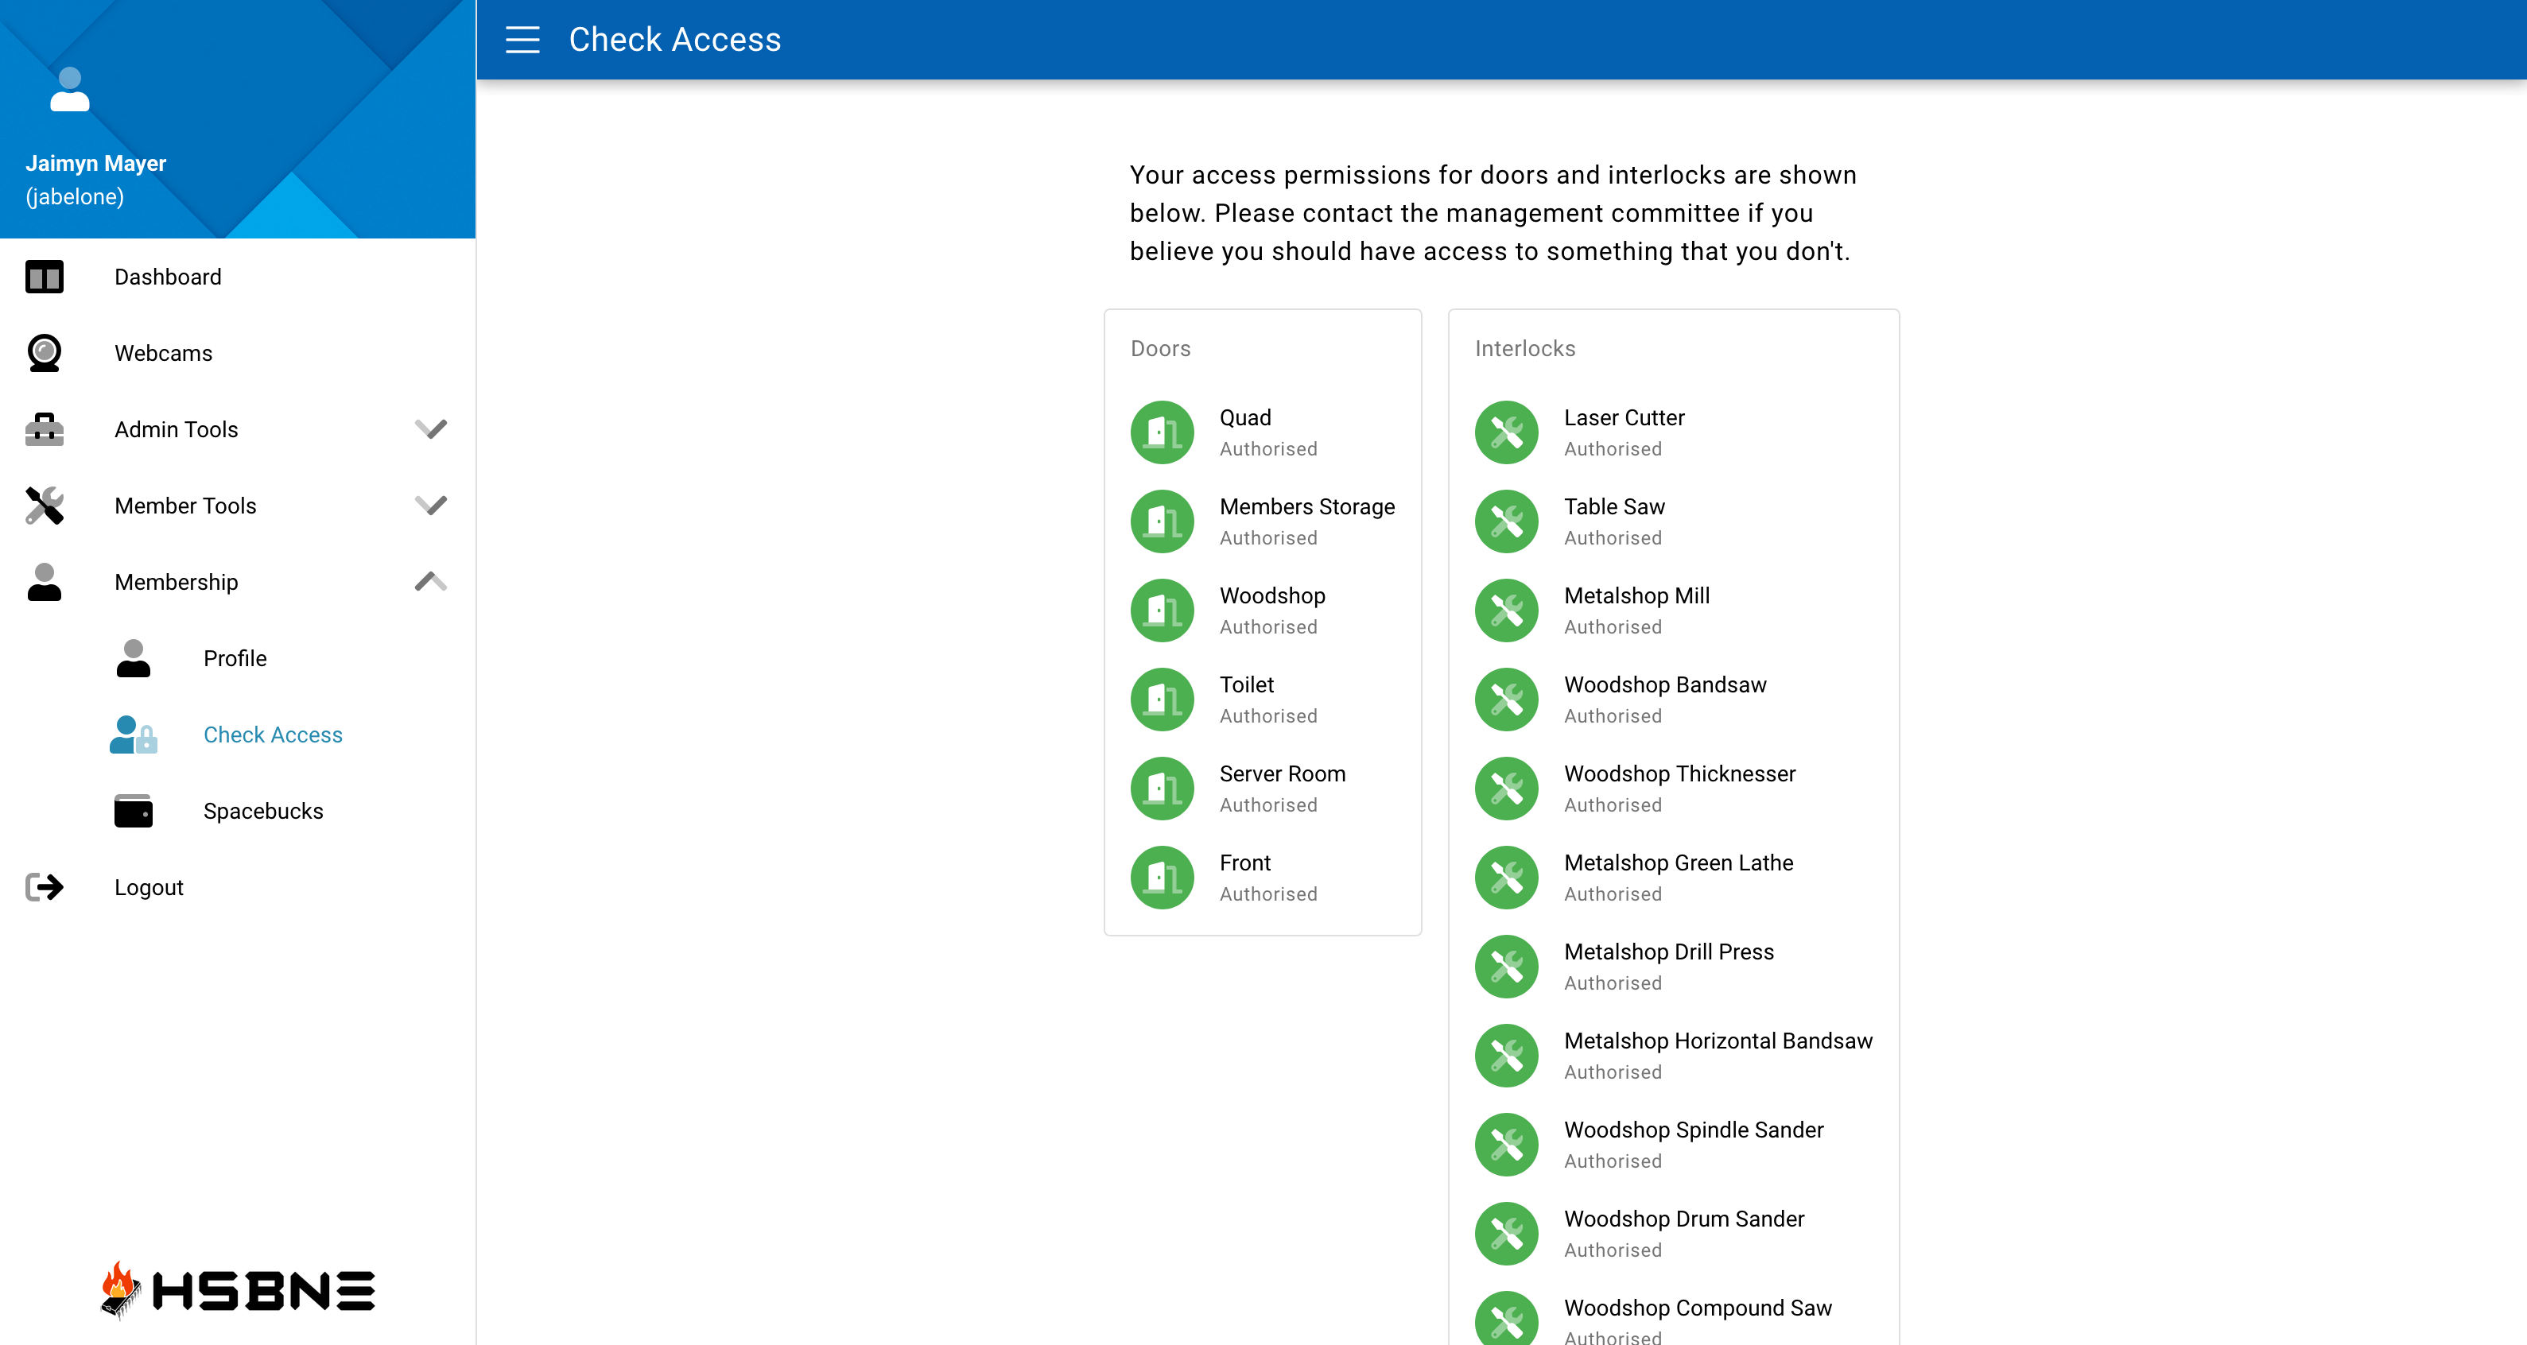2527x1345 pixels.
Task: Expand the Admin Tools chevron
Action: (x=431, y=428)
